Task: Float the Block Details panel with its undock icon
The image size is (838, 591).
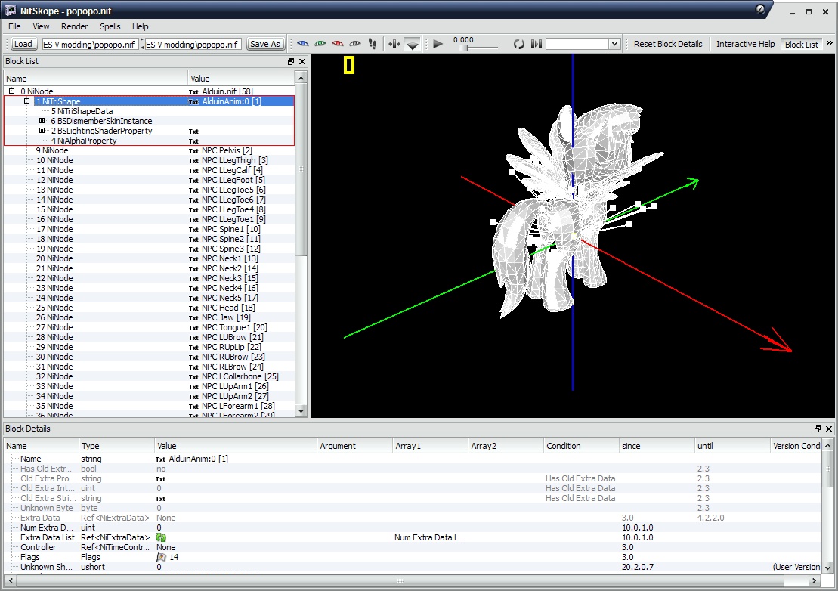Action: coord(817,429)
